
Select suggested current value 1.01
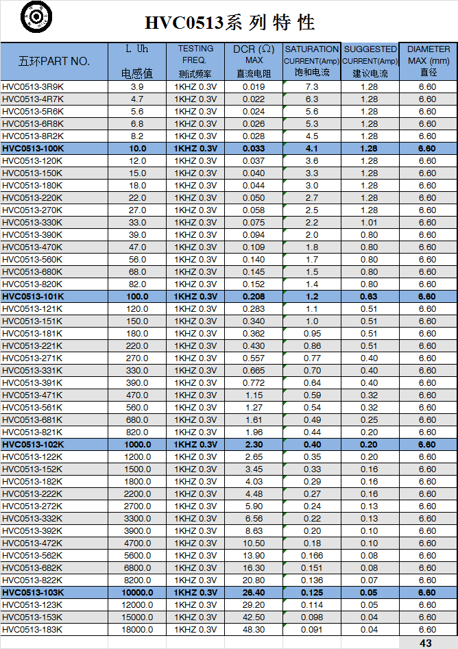click(369, 223)
